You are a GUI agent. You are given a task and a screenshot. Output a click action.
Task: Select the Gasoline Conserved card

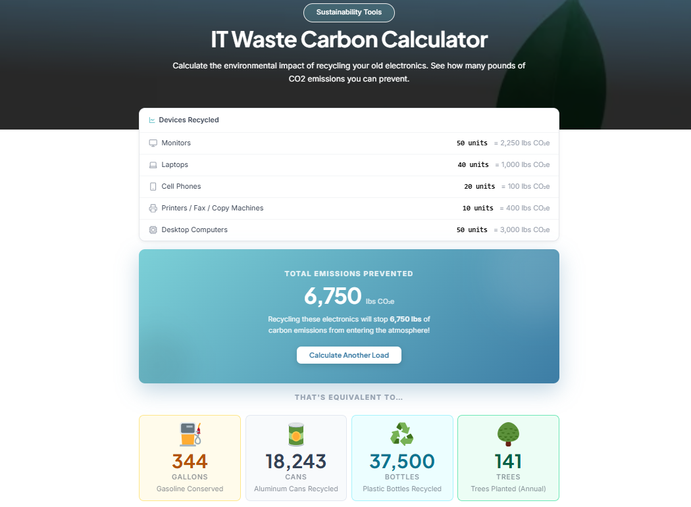190,458
